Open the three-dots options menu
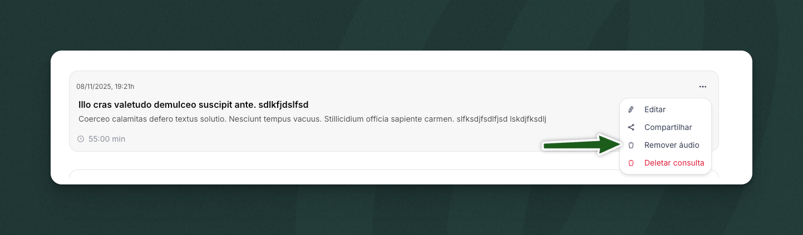Image resolution: width=803 pixels, height=235 pixels. coord(703,87)
